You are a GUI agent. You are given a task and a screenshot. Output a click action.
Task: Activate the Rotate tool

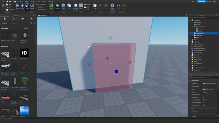point(32,6)
